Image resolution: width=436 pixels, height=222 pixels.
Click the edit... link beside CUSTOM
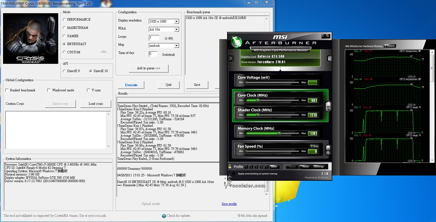[x=105, y=52]
